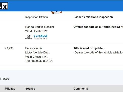Select the Comments column header
Viewport: 123px width, 92px height.
coord(81,89)
